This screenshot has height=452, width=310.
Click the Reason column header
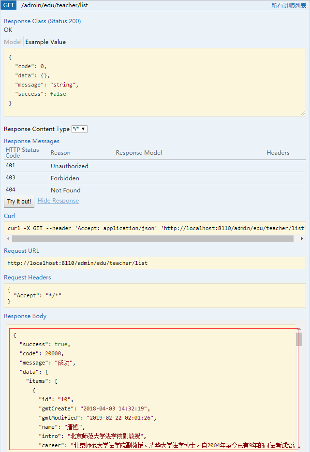[x=60, y=152]
